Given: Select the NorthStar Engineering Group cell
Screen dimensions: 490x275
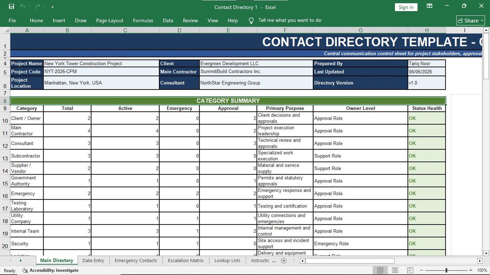Looking at the screenshot, I should [x=256, y=83].
